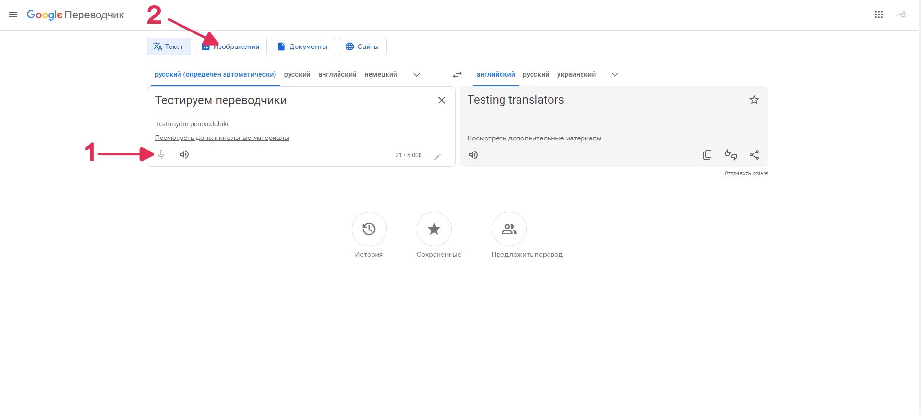The image size is (921, 414).
Task: Select auto-detected русский source tab
Action: tap(215, 74)
